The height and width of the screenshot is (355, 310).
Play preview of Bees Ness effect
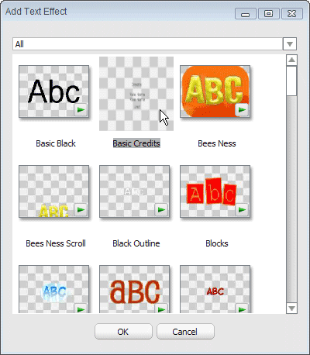click(242, 110)
